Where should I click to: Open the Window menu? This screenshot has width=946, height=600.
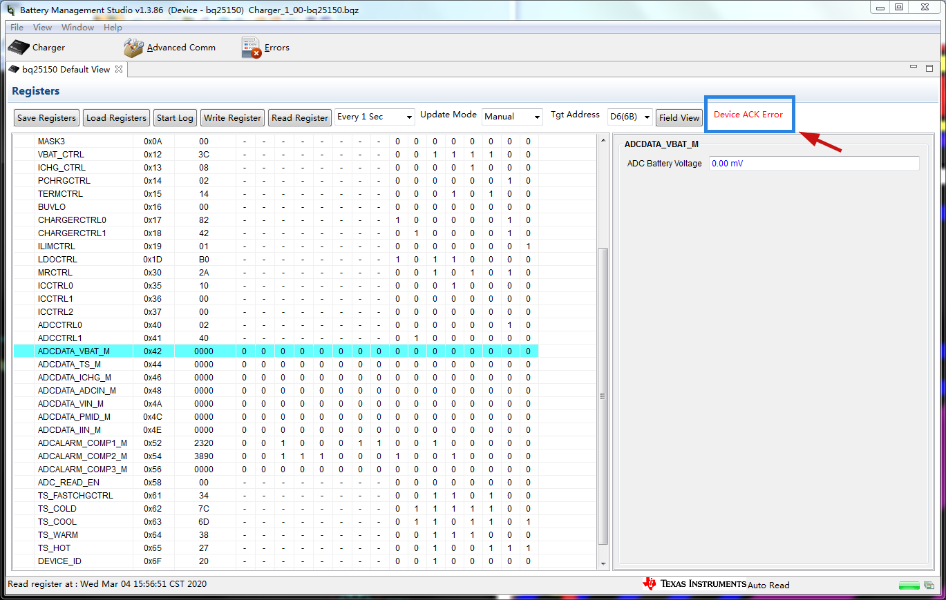point(77,28)
